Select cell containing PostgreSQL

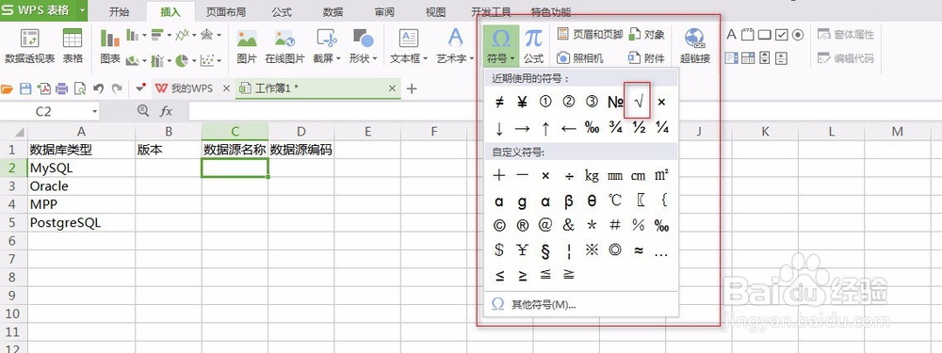click(82, 223)
